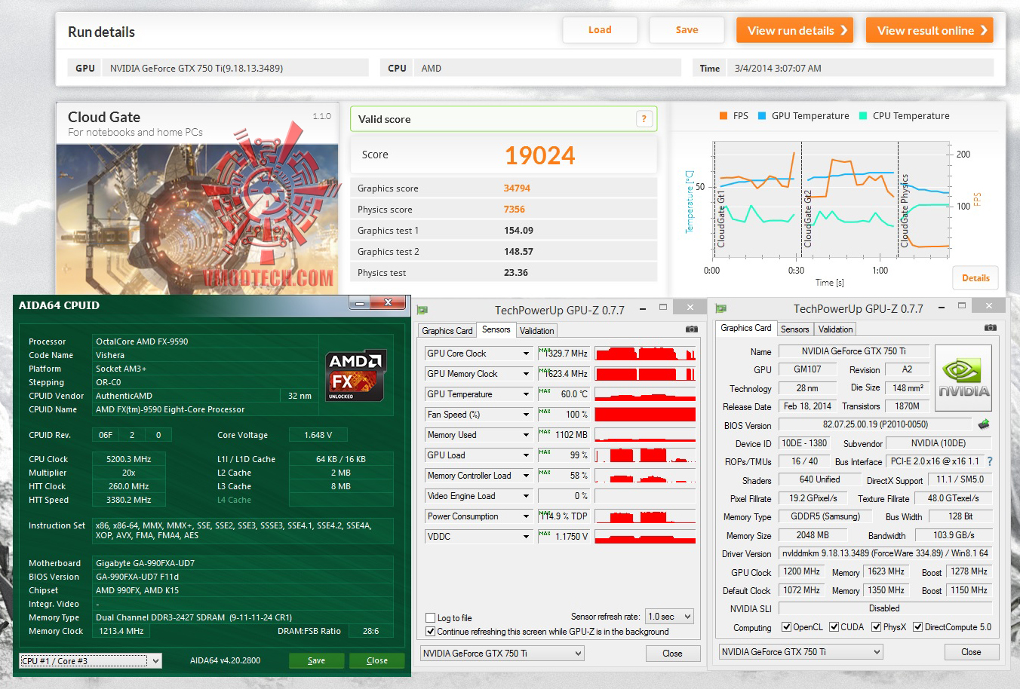Open the Video Engine Load dropdown

[526, 496]
